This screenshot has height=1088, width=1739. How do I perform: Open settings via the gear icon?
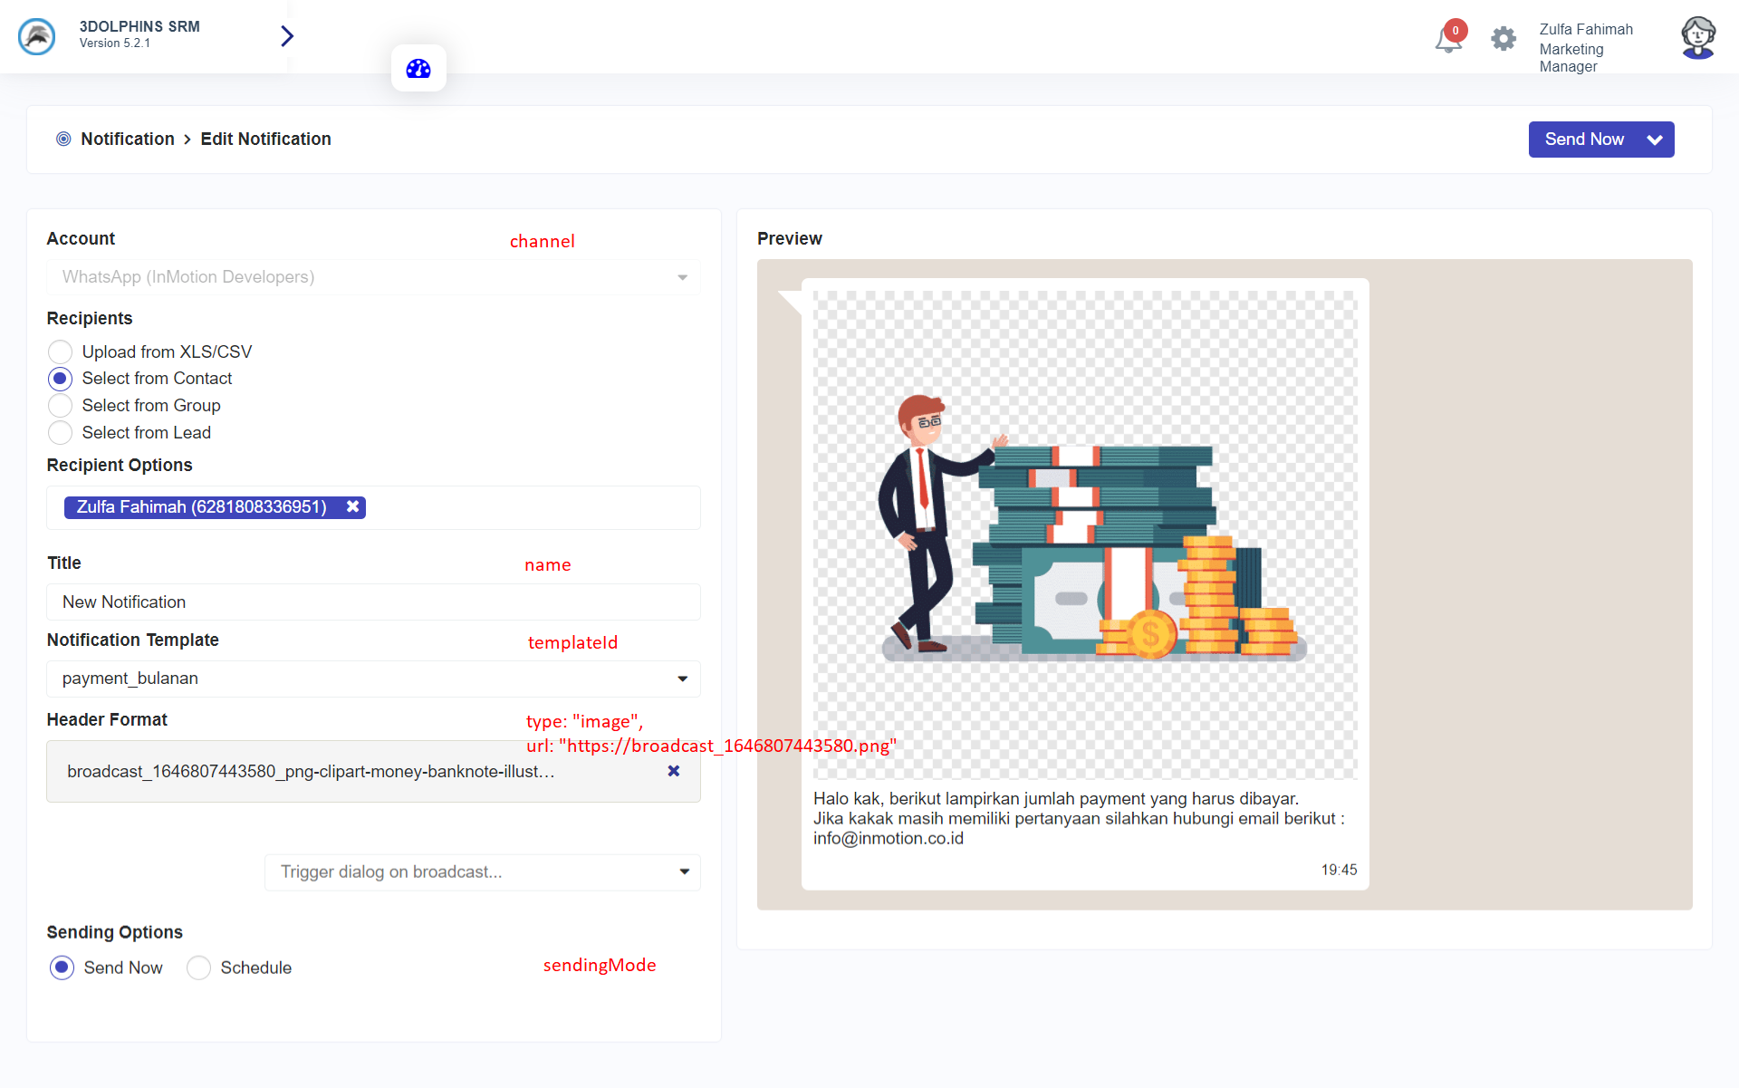[1504, 39]
